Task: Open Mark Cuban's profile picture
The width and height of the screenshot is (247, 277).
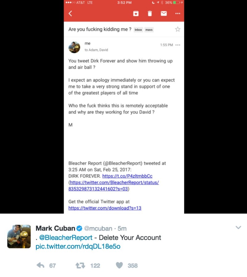Action: (19, 237)
